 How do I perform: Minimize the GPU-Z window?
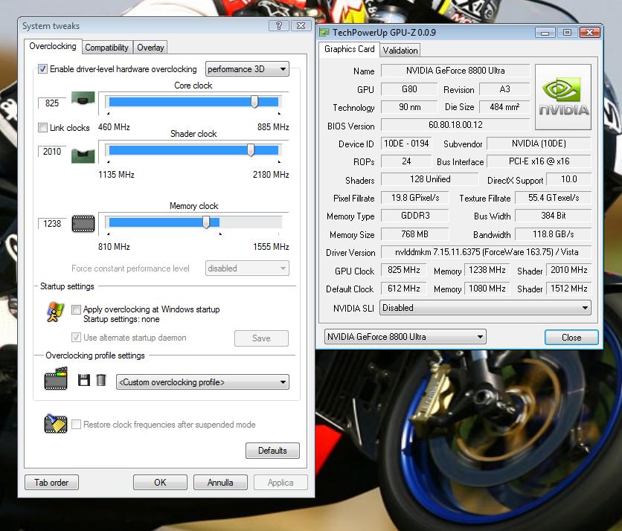[x=545, y=33]
